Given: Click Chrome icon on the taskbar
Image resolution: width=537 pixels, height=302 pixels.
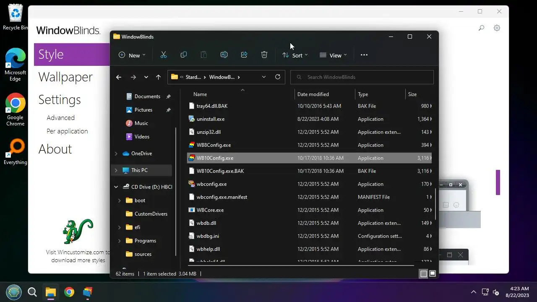Looking at the screenshot, I should tap(69, 292).
